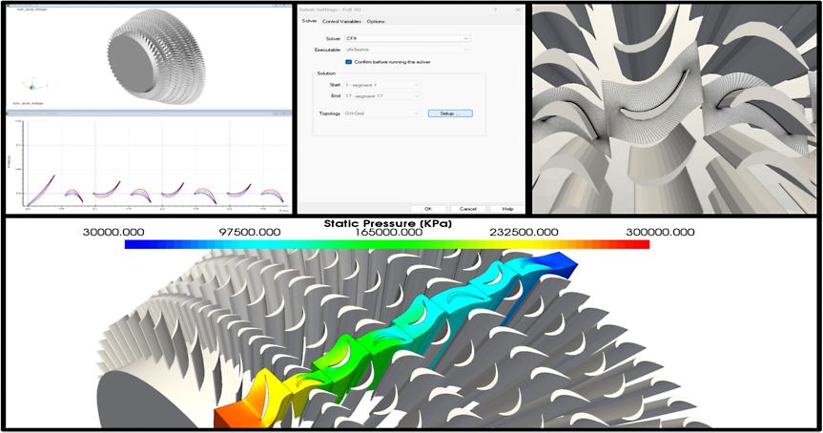Click the blue outlet passage of the pressure contour
Viewport: 823px width, 433px height.
(559, 262)
